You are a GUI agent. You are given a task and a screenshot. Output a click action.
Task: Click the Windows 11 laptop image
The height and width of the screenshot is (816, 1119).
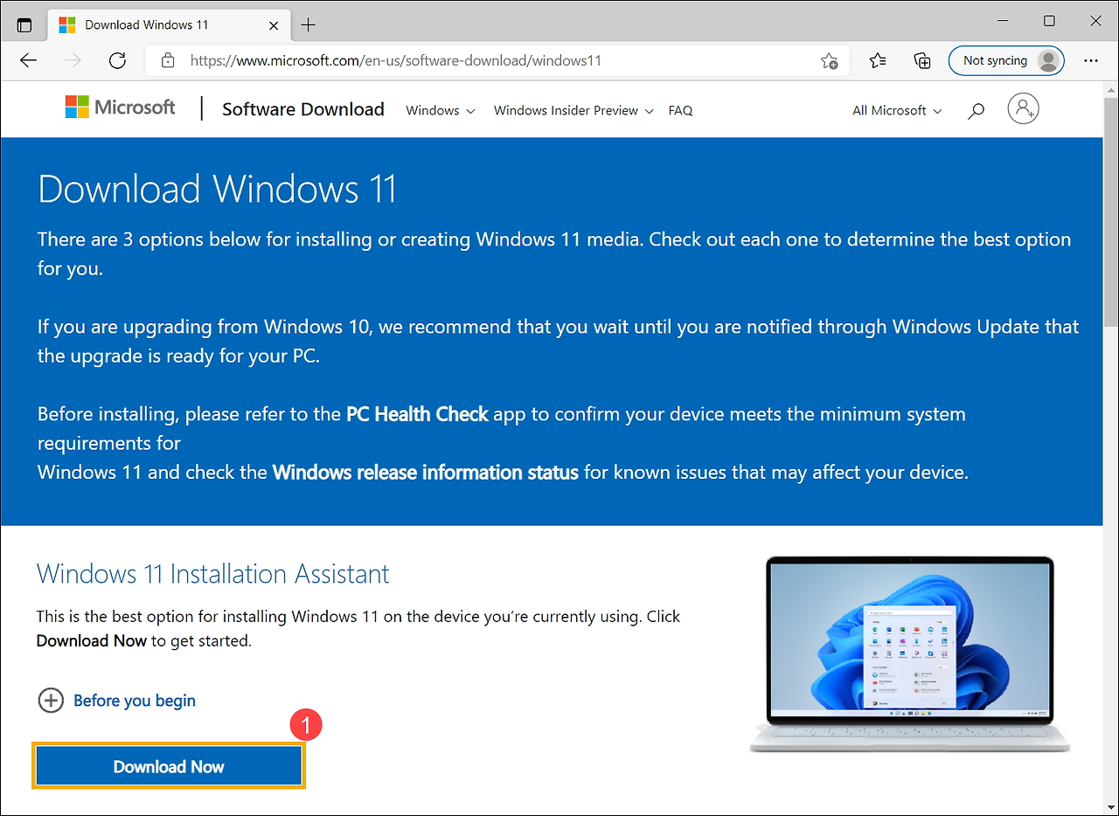click(x=910, y=653)
